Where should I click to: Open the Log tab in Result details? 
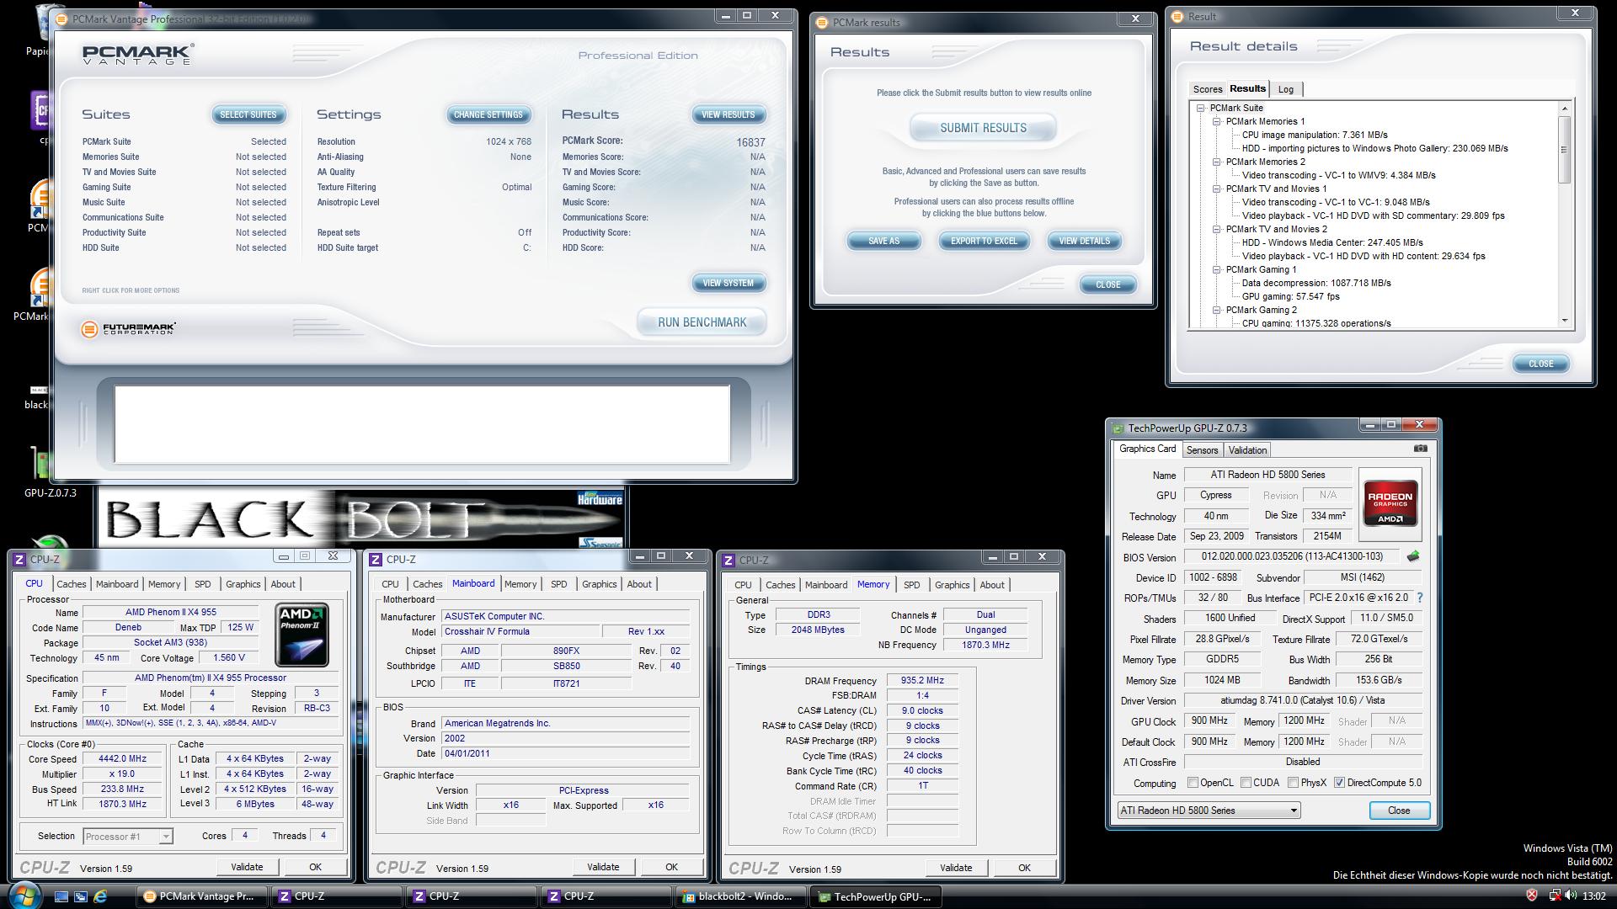1285,89
